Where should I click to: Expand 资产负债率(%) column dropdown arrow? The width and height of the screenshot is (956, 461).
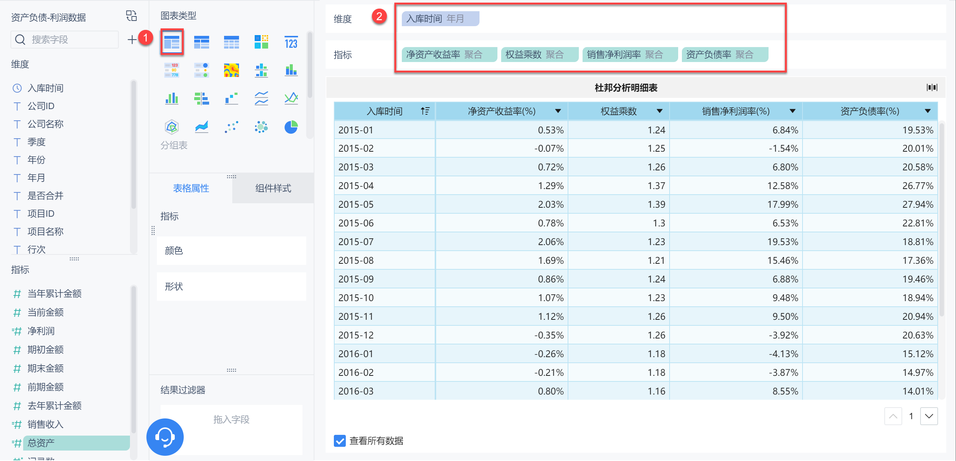(928, 111)
